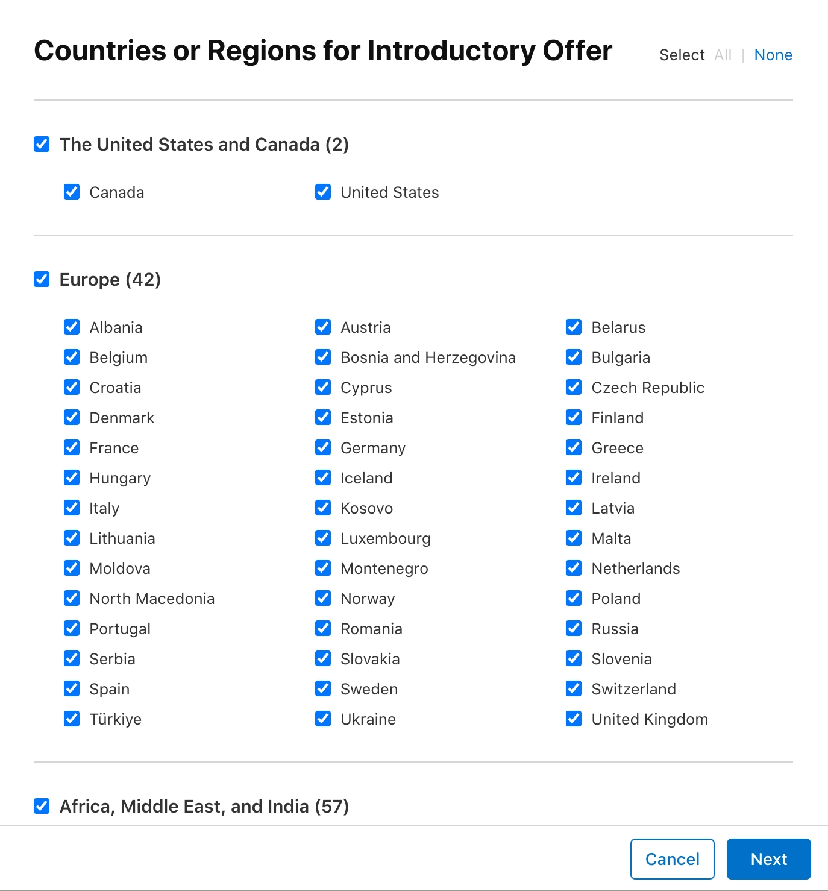Toggle the Albania checkbox
Viewport: 828px width, 891px height.
pyautogui.click(x=72, y=327)
